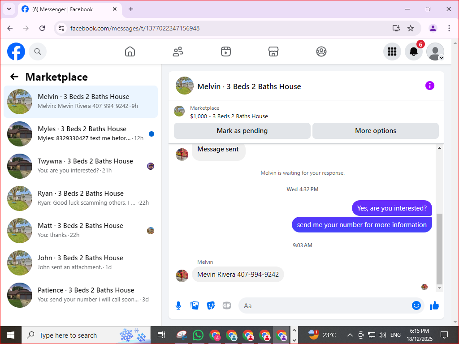Click the voice clip microphone icon
Screen dimensions: 459x344
pyautogui.click(x=178, y=305)
